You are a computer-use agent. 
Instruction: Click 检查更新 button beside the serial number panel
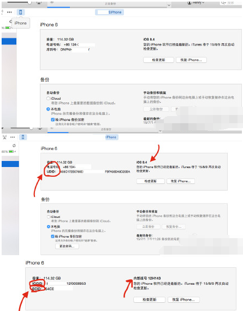(x=158, y=60)
